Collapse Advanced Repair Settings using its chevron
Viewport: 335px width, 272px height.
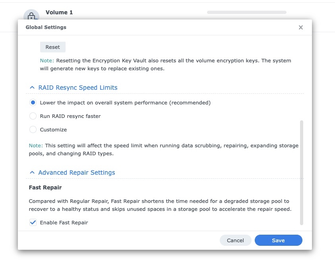click(32, 172)
